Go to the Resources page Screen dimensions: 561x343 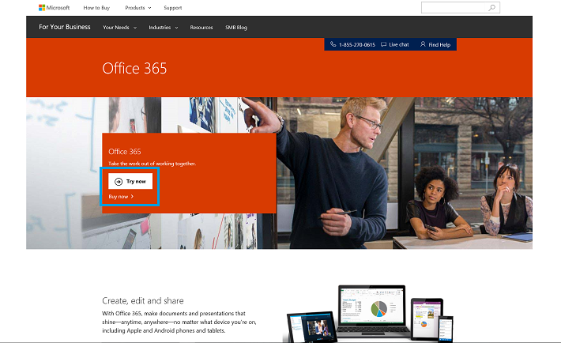(x=201, y=27)
